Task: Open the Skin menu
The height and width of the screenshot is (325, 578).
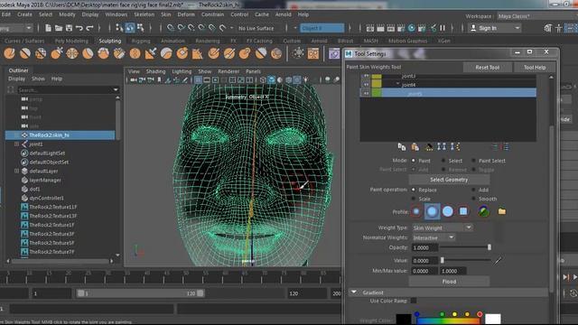Action: 166,14
